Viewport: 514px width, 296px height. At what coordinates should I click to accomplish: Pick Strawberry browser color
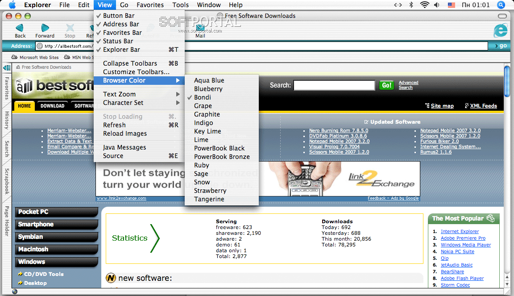(222, 191)
